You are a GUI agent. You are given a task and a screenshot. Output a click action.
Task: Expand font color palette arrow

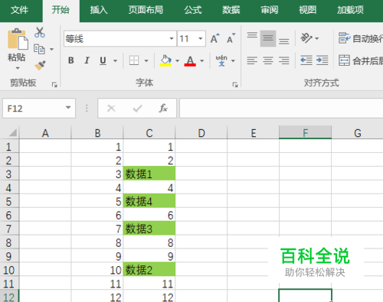pyautogui.click(x=202, y=61)
